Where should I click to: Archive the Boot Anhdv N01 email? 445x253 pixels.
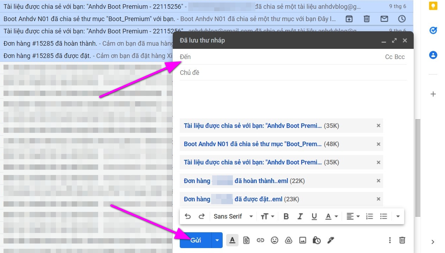[x=349, y=18]
